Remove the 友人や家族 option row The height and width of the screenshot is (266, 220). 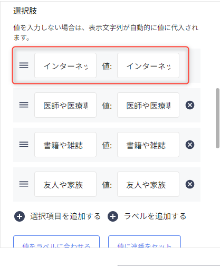(190, 184)
